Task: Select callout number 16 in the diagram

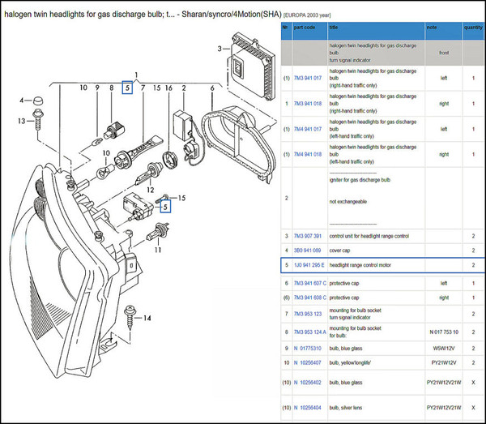Action: tap(168, 88)
